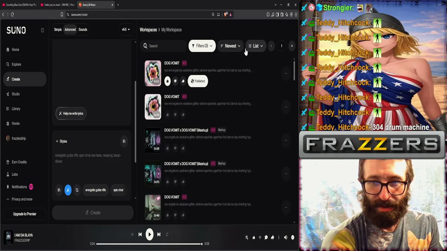Open Earn Credits page

(19, 162)
